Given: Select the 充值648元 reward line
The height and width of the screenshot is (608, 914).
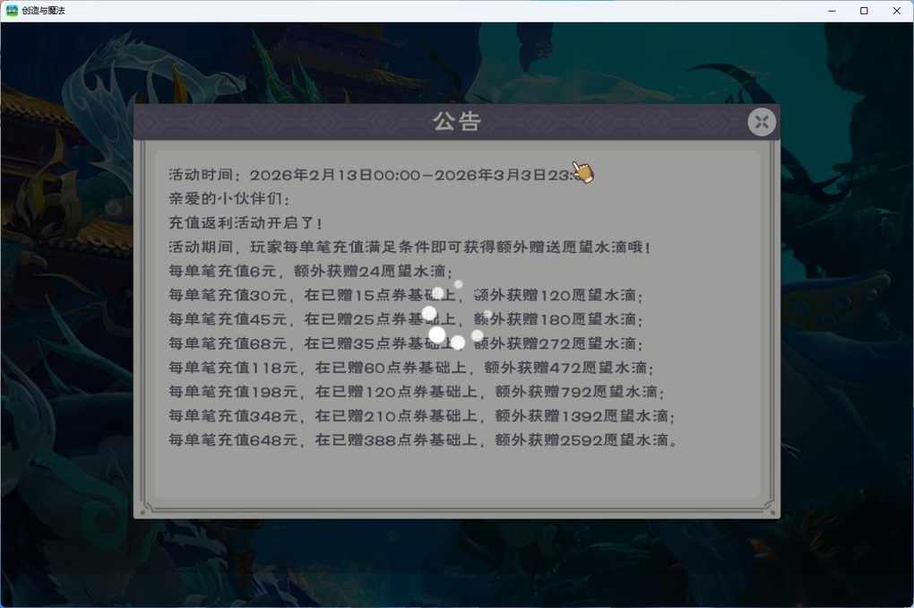Looking at the screenshot, I should [423, 440].
